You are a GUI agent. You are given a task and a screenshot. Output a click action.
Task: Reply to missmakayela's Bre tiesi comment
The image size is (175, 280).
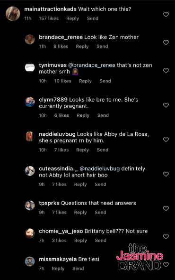[58, 269]
